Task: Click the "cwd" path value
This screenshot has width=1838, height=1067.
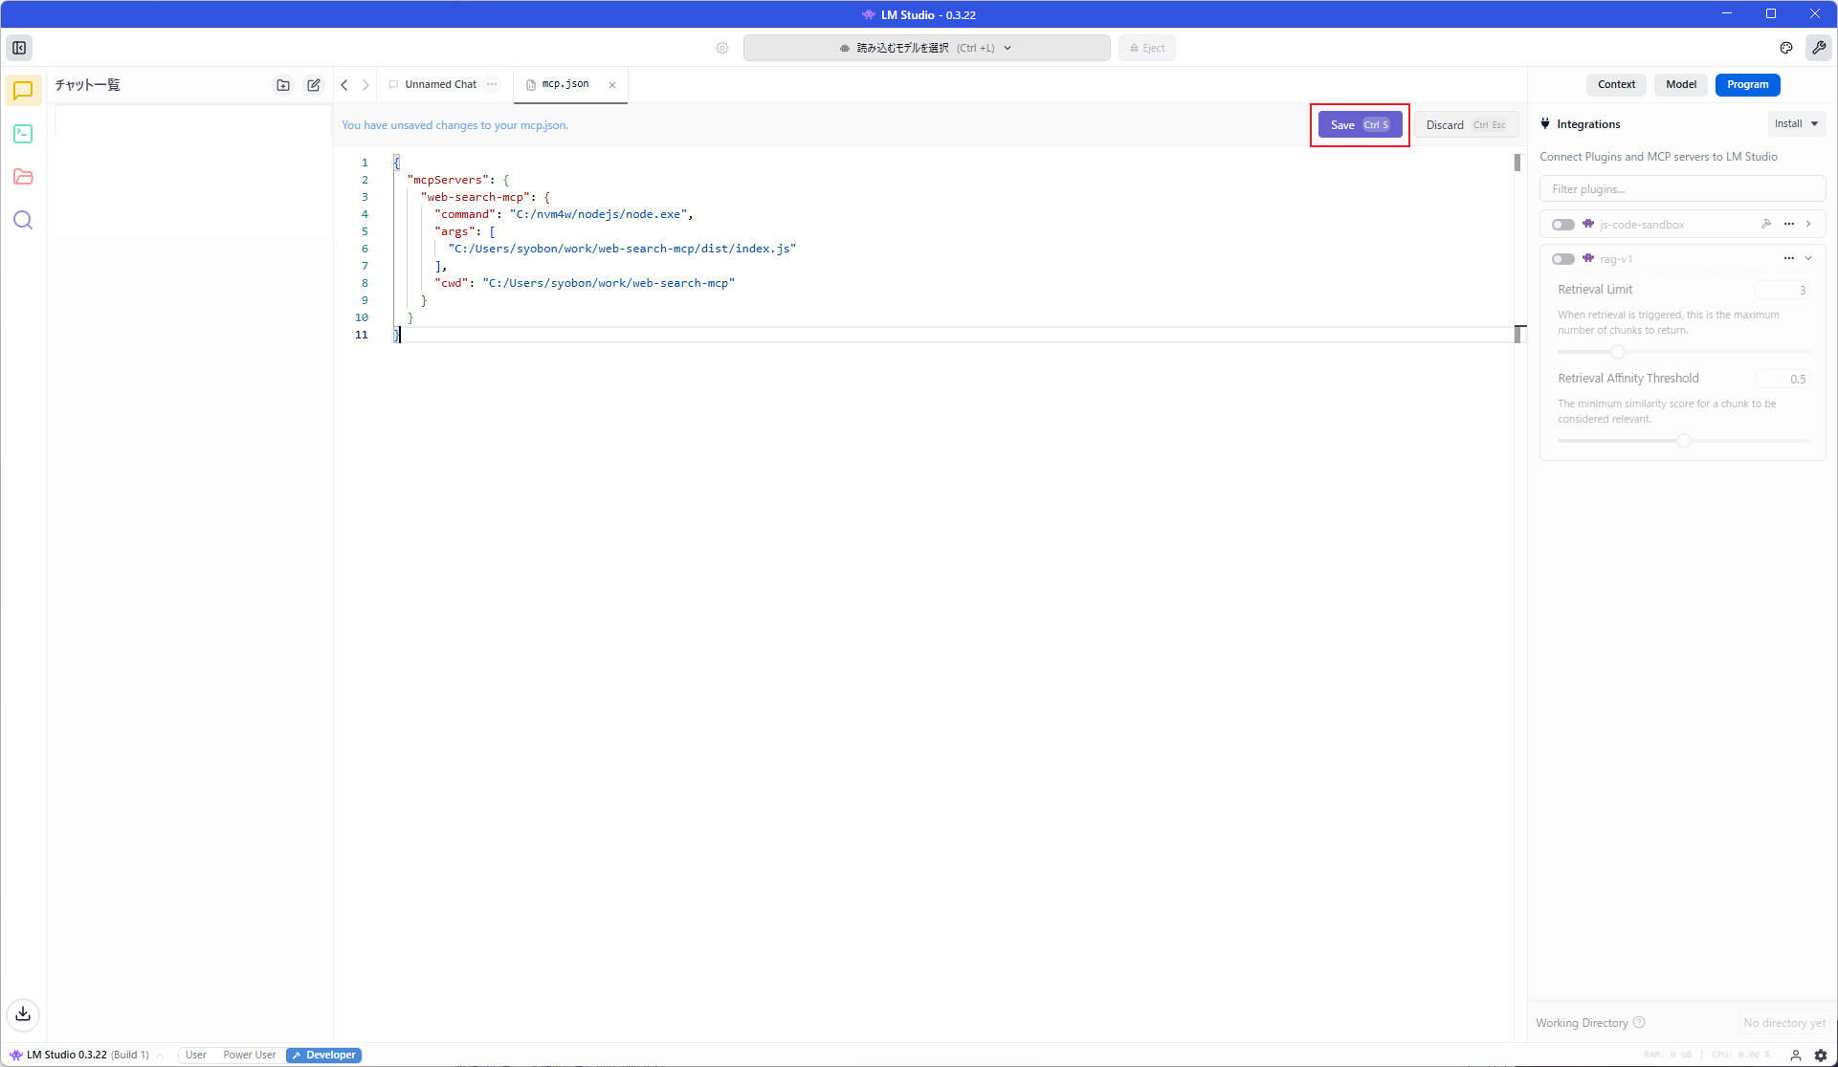Action: 609,283
